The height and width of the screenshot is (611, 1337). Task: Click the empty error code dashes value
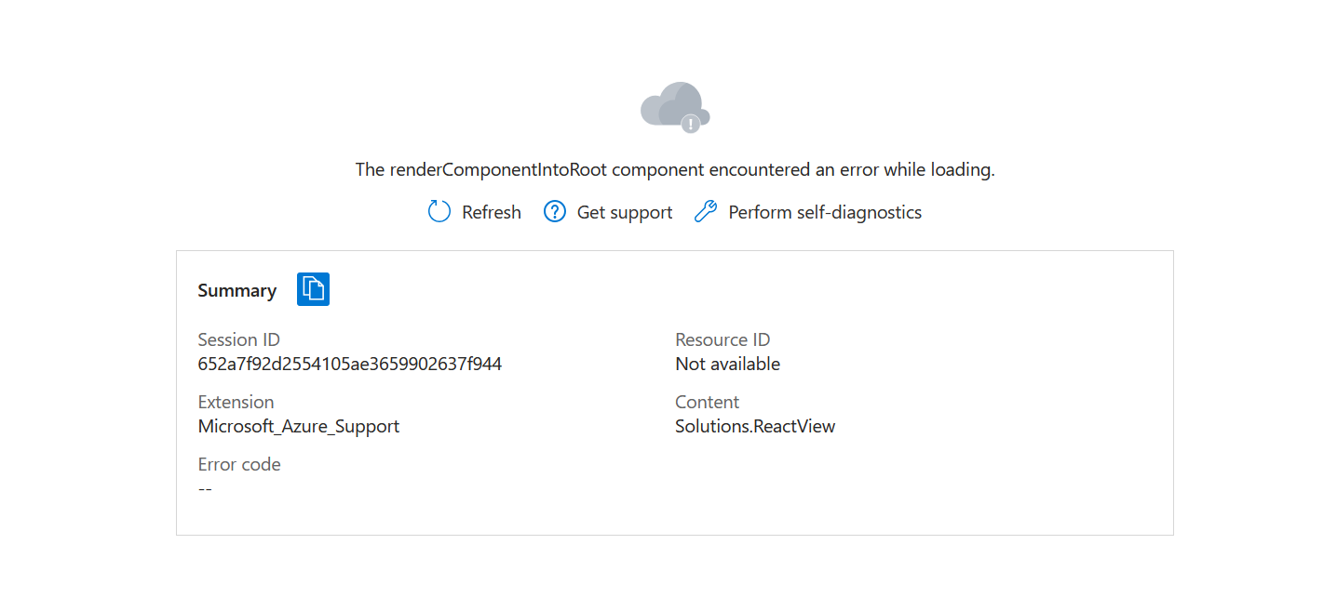tap(205, 488)
